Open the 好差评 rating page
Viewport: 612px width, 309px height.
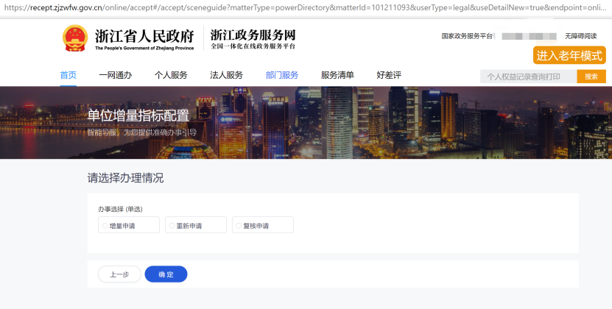389,75
